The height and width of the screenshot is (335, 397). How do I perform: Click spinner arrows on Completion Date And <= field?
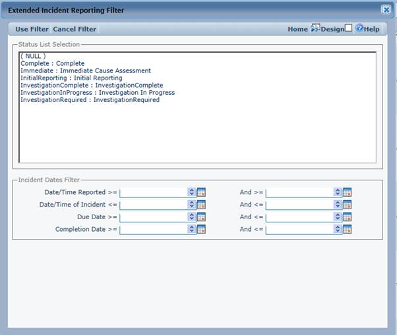(x=338, y=229)
